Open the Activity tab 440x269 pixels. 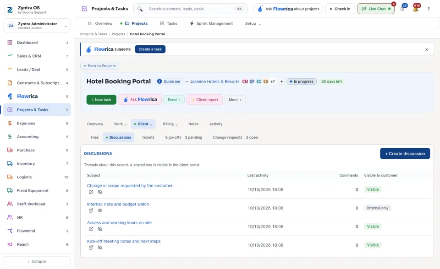pyautogui.click(x=216, y=124)
